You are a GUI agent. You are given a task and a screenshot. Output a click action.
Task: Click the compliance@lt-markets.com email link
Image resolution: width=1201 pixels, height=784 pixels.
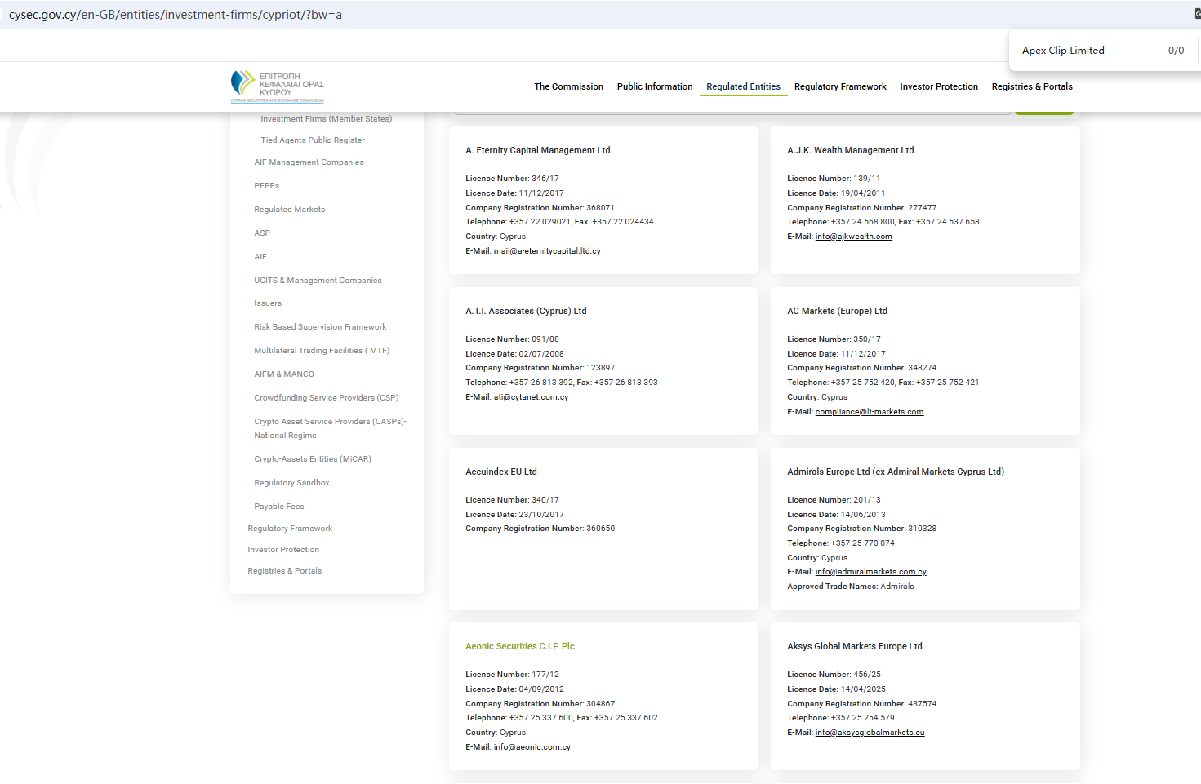[x=869, y=412]
